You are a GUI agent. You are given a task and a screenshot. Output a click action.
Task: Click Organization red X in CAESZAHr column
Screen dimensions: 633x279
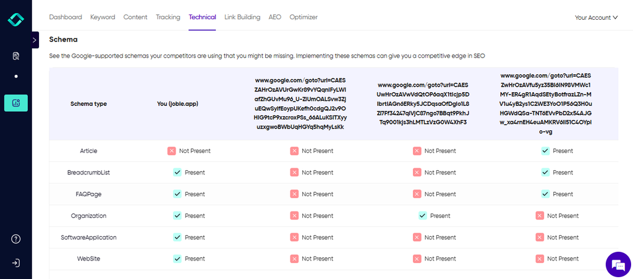(294, 216)
